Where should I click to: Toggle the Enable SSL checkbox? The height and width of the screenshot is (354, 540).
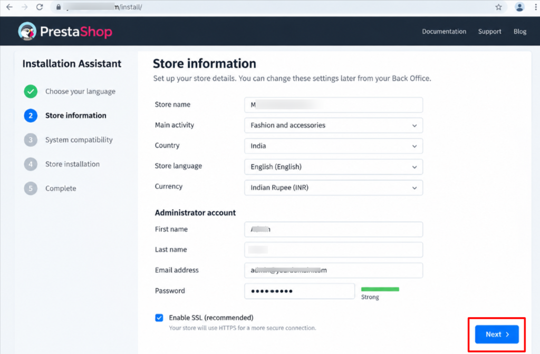tap(159, 318)
